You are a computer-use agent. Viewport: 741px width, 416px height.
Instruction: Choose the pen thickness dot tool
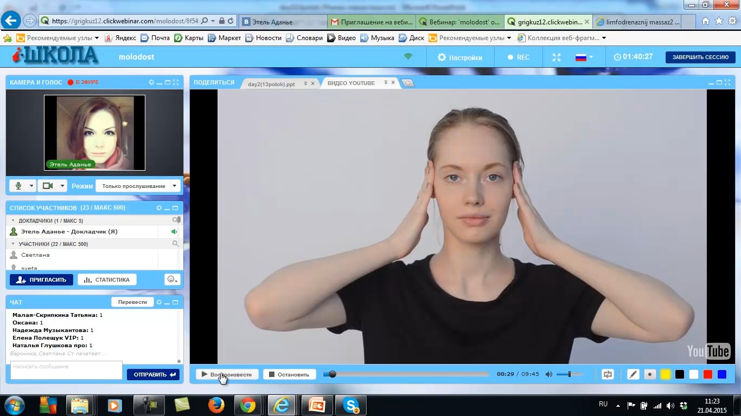click(650, 374)
